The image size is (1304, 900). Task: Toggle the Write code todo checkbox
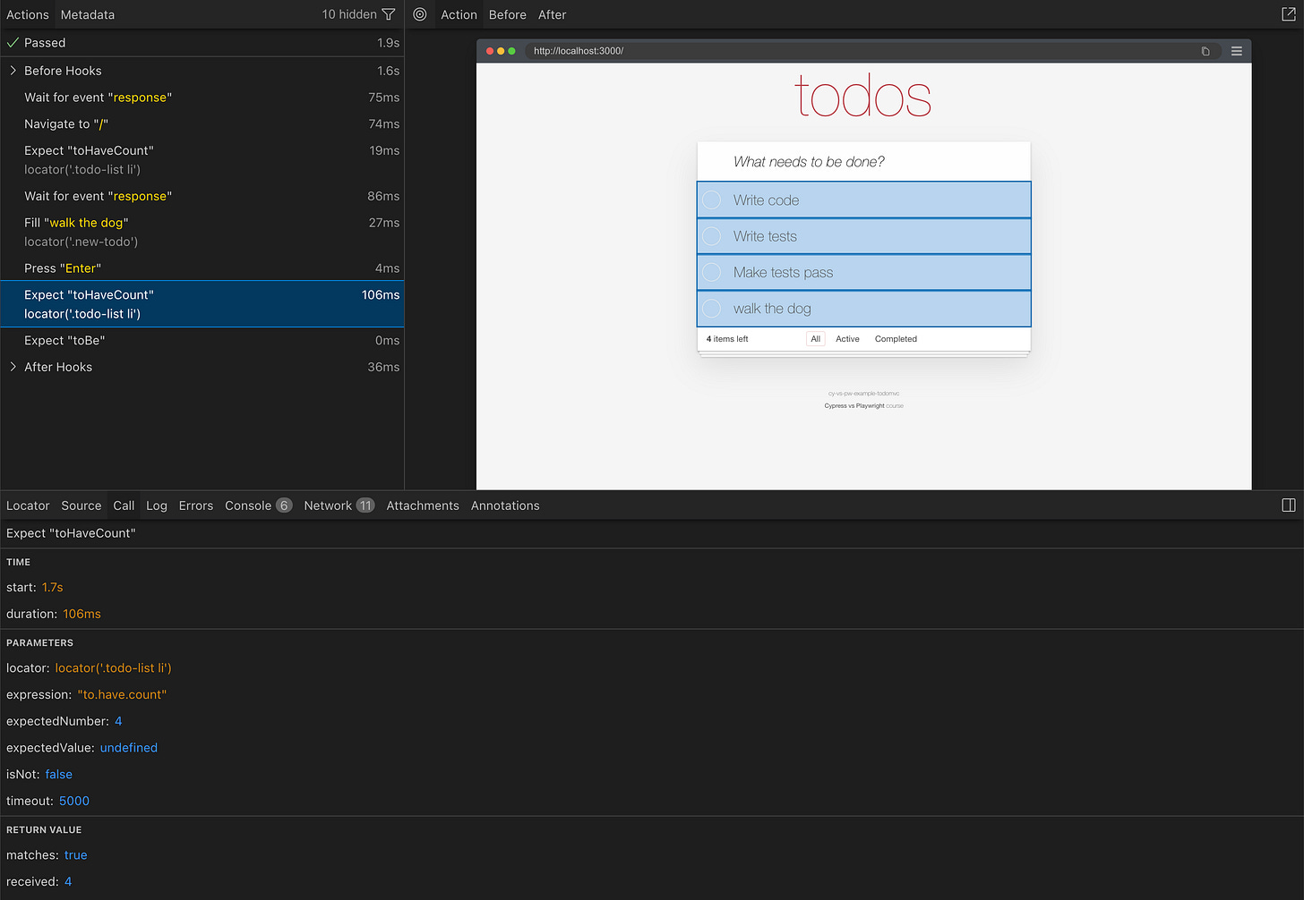712,200
